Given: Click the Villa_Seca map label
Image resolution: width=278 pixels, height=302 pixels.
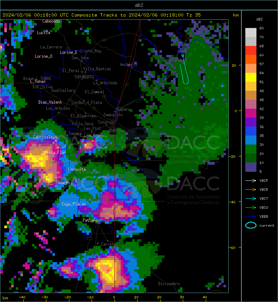Looking at the screenshot, I should 82,124.
